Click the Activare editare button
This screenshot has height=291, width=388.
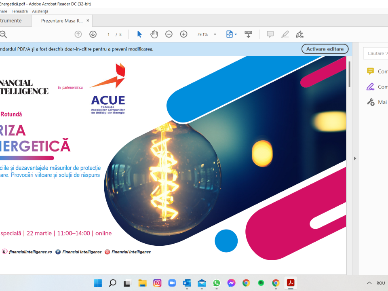coord(325,49)
